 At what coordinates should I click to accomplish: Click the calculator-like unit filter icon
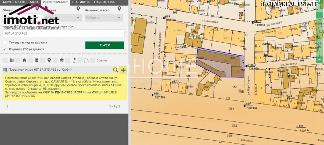tap(37, 60)
